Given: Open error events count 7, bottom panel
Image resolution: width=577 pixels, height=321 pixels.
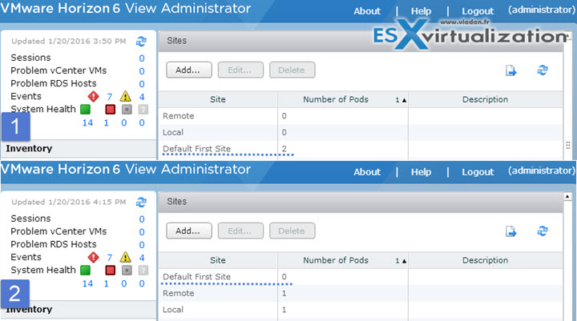Looking at the screenshot, I should [x=109, y=258].
